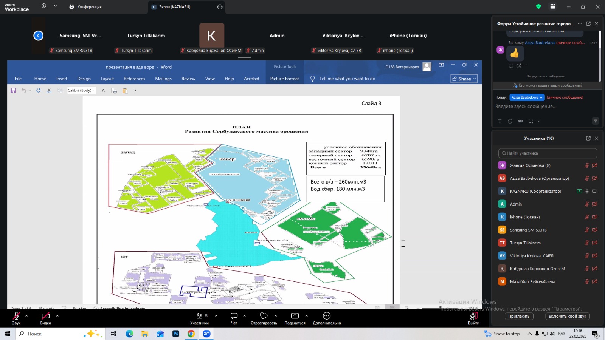Open the More (Дополнительно) options icon
Image resolution: width=605 pixels, height=340 pixels.
pos(327,316)
